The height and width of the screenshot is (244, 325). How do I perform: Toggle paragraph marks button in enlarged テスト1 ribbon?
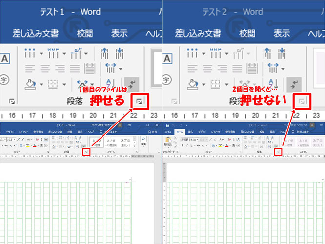pyautogui.click(x=132, y=84)
